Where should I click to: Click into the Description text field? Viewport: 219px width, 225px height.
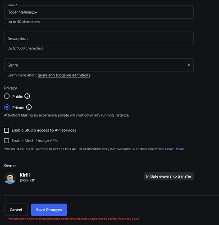click(x=99, y=39)
